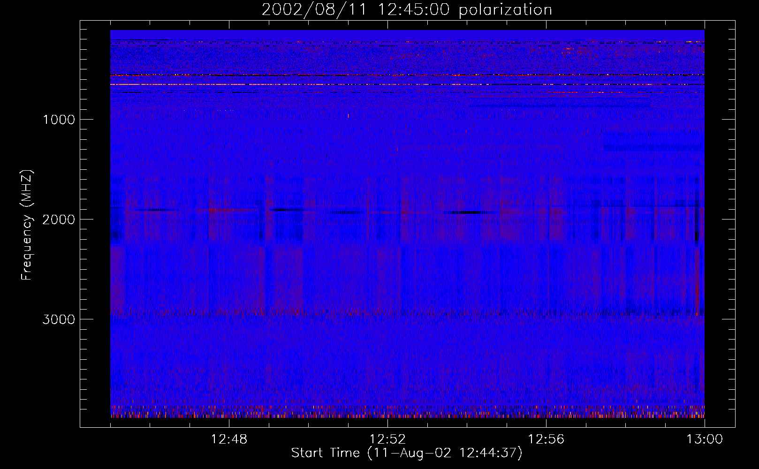Click the 13:00 time tick label
The width and height of the screenshot is (759, 469).
click(x=705, y=439)
